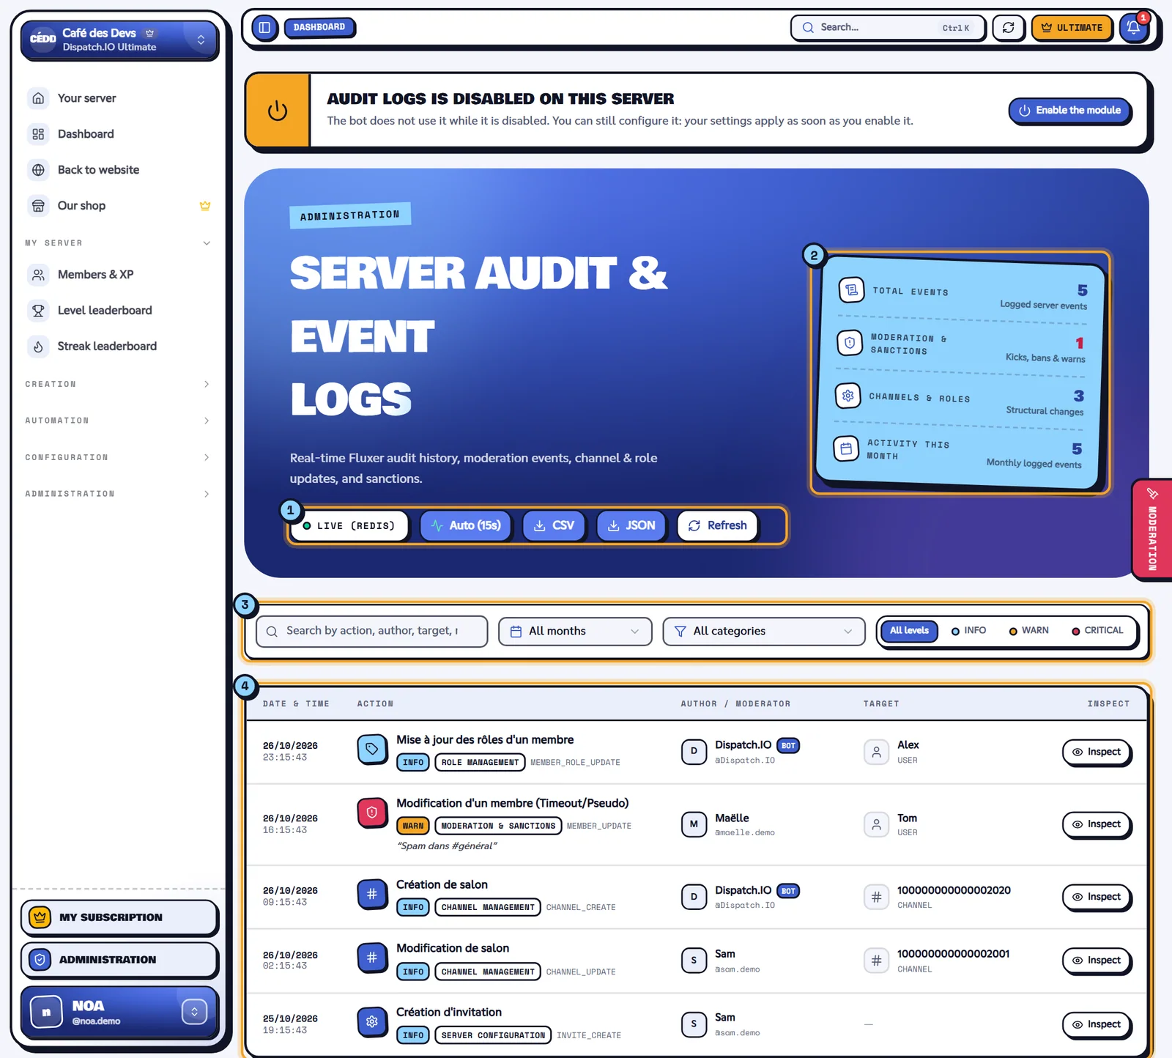Open Streak leaderboard page
Viewport: 1172px width, 1058px height.
tap(118, 347)
